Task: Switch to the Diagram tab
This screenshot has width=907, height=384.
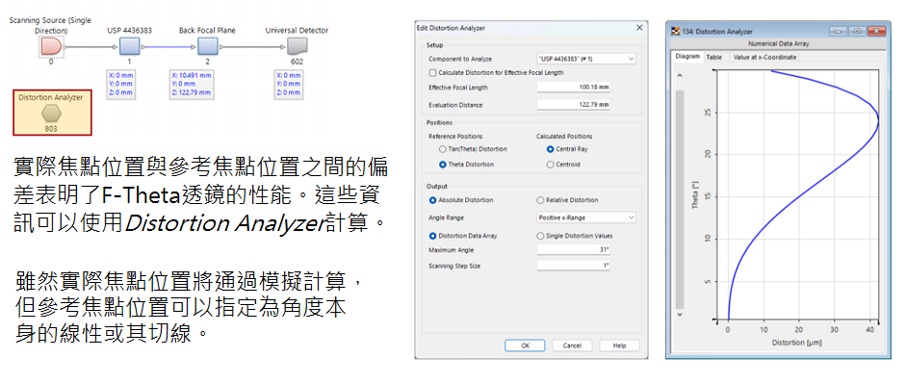Action: pos(687,57)
